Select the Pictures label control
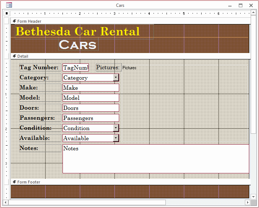259x208 pixels. click(x=108, y=67)
